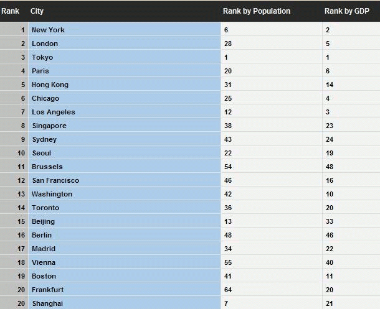This screenshot has height=309, width=380.
Task: Click the Tokyo row
Action: 42,57
